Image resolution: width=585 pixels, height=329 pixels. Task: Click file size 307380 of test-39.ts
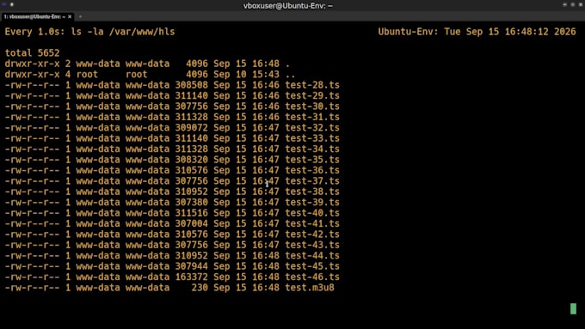click(191, 203)
